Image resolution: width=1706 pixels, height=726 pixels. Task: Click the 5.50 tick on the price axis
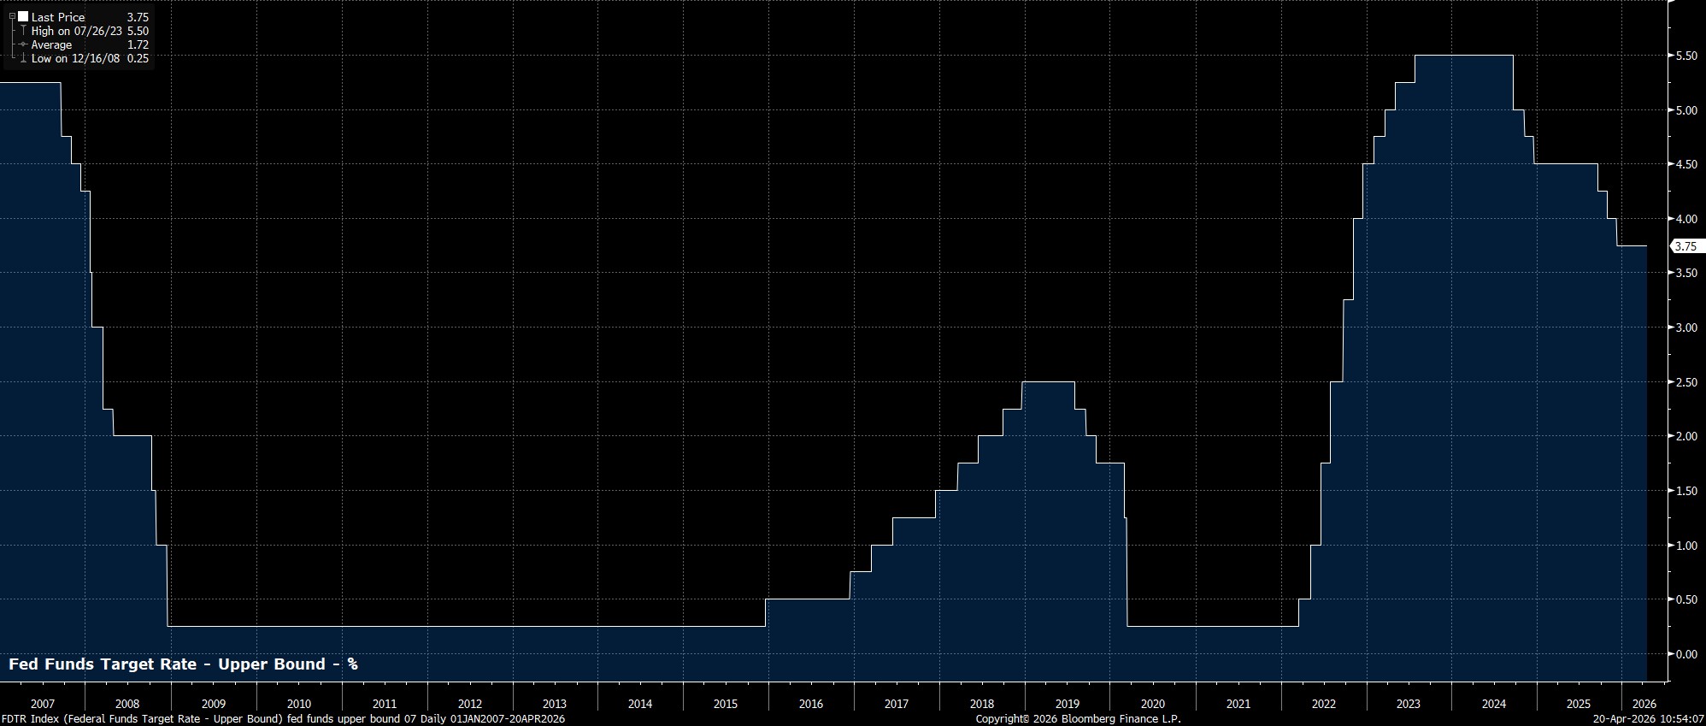point(1685,56)
